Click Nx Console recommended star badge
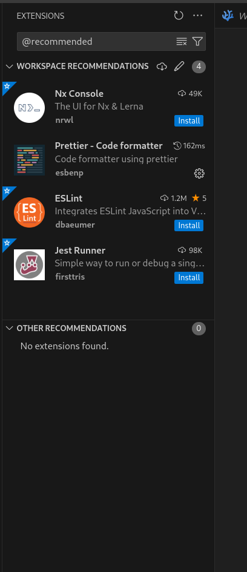The image size is (247, 572). pos(7,87)
